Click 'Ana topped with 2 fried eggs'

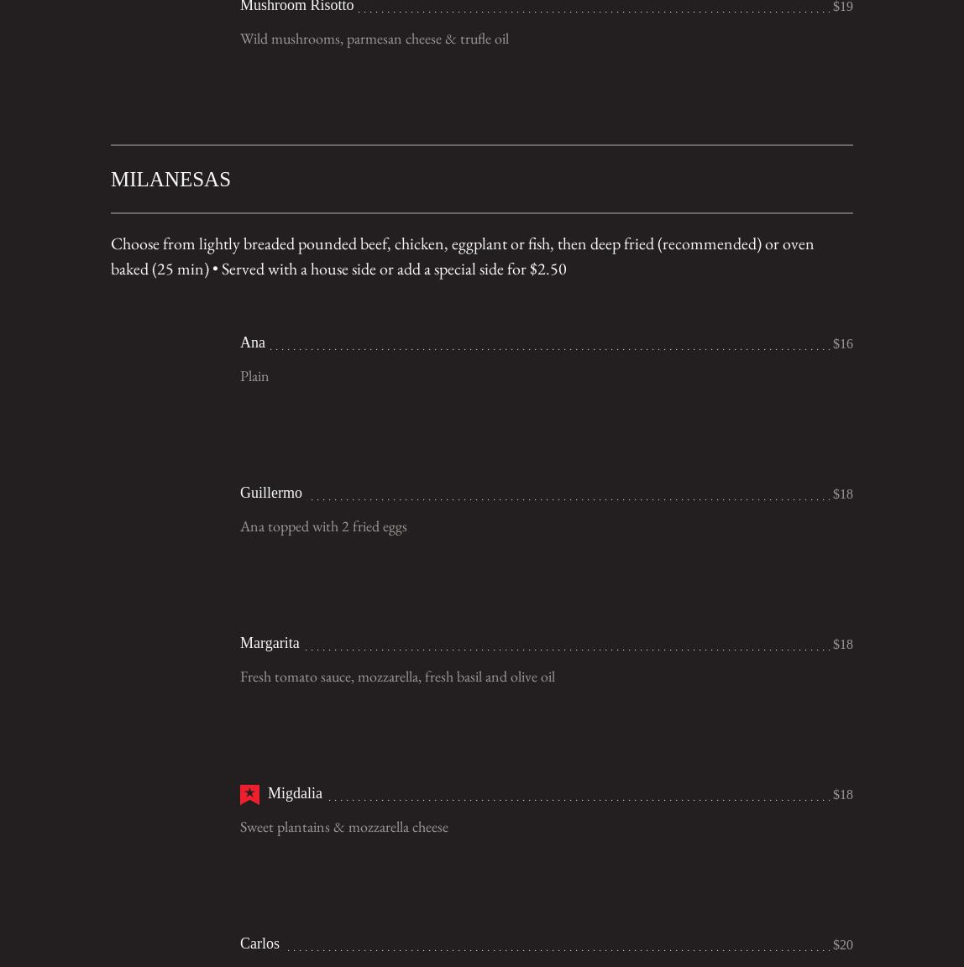pos(323,526)
